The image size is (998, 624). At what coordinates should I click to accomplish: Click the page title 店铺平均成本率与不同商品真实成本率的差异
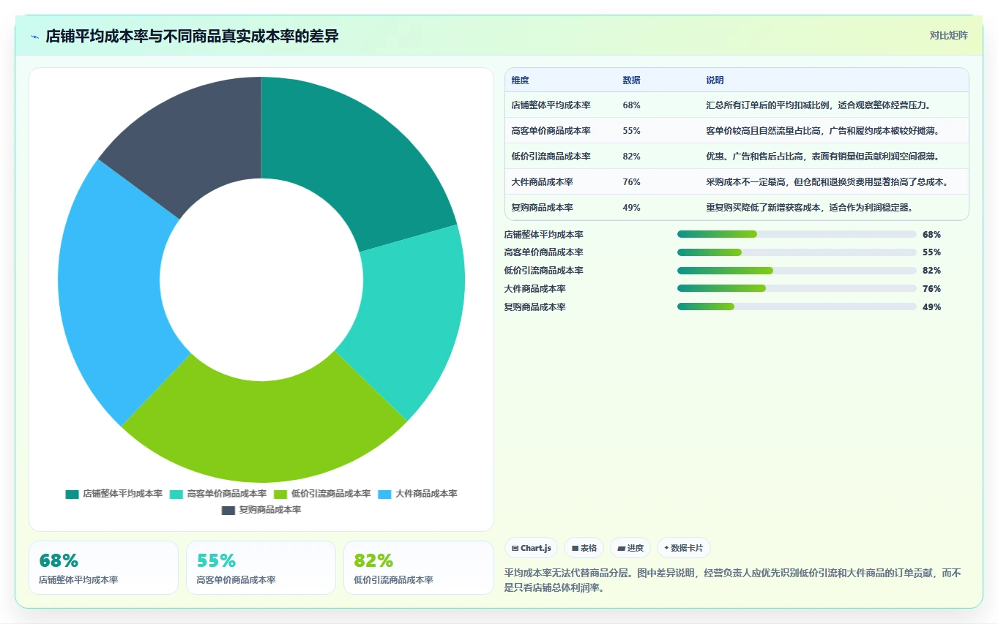(192, 36)
